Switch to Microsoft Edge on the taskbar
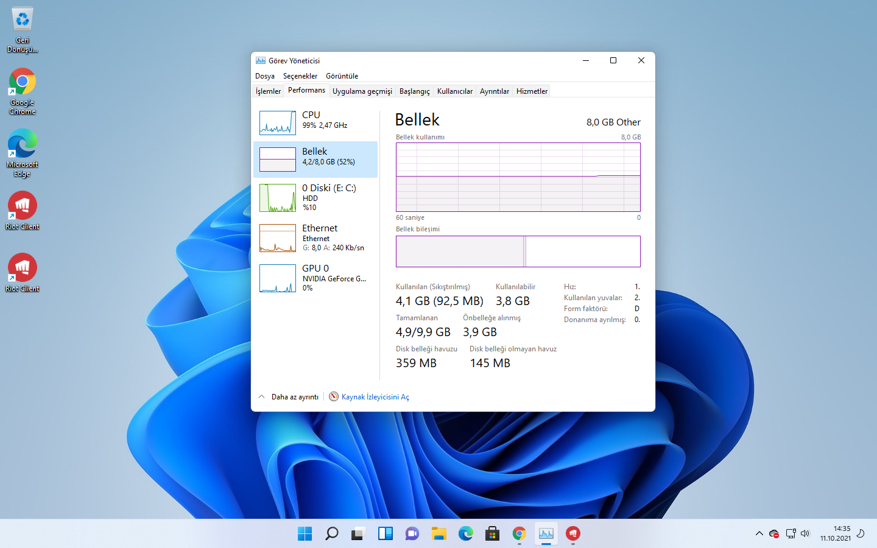Screen dimensions: 877x548 (x=466, y=534)
